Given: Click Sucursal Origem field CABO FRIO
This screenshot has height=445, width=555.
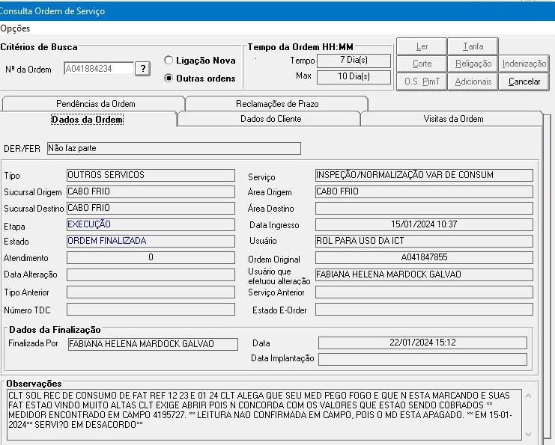Looking at the screenshot, I should (151, 192).
